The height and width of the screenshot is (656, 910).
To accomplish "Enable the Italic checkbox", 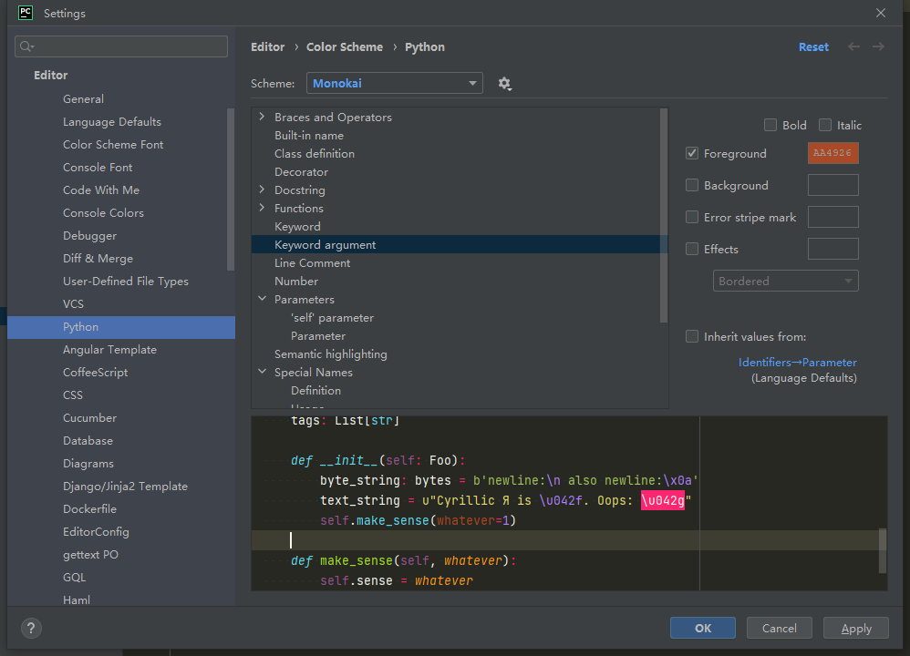I will tap(824, 126).
